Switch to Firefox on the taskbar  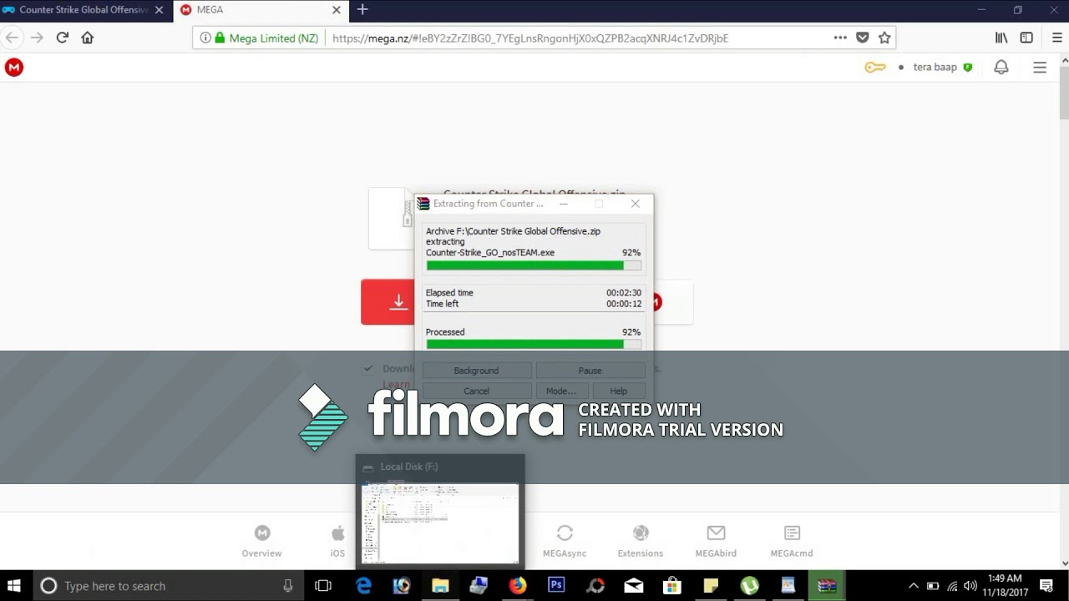click(518, 586)
